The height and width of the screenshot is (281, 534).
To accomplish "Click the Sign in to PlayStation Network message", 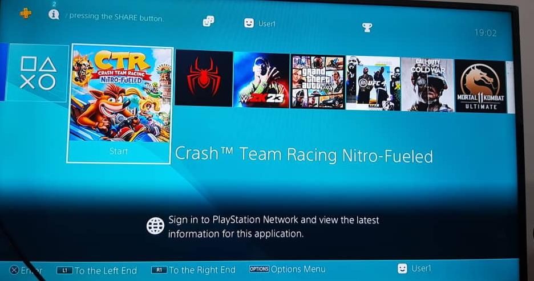I will 273,227.
